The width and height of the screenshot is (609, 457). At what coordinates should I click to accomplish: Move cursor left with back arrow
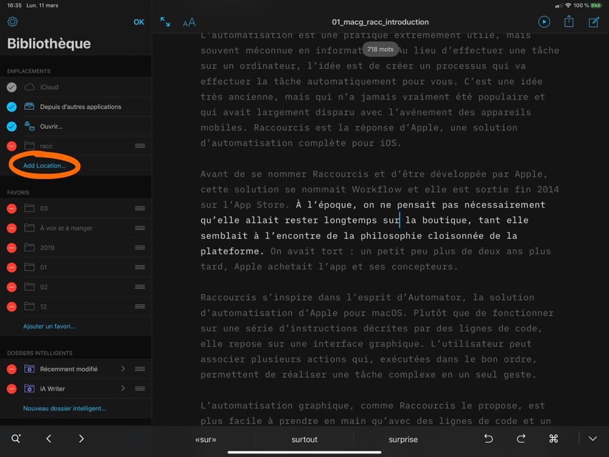pyautogui.click(x=49, y=439)
